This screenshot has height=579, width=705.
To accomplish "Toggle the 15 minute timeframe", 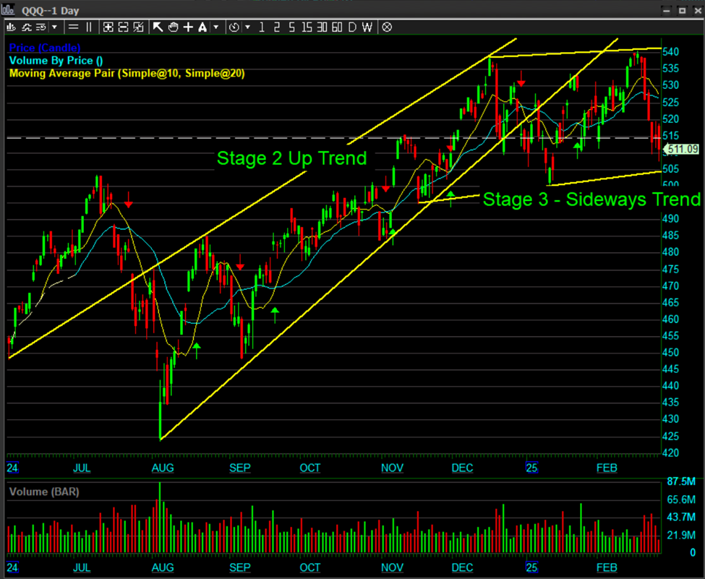I will coord(307,27).
